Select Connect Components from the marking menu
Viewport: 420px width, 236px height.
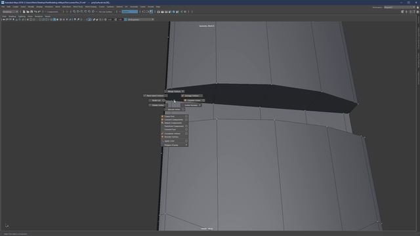(x=175, y=119)
